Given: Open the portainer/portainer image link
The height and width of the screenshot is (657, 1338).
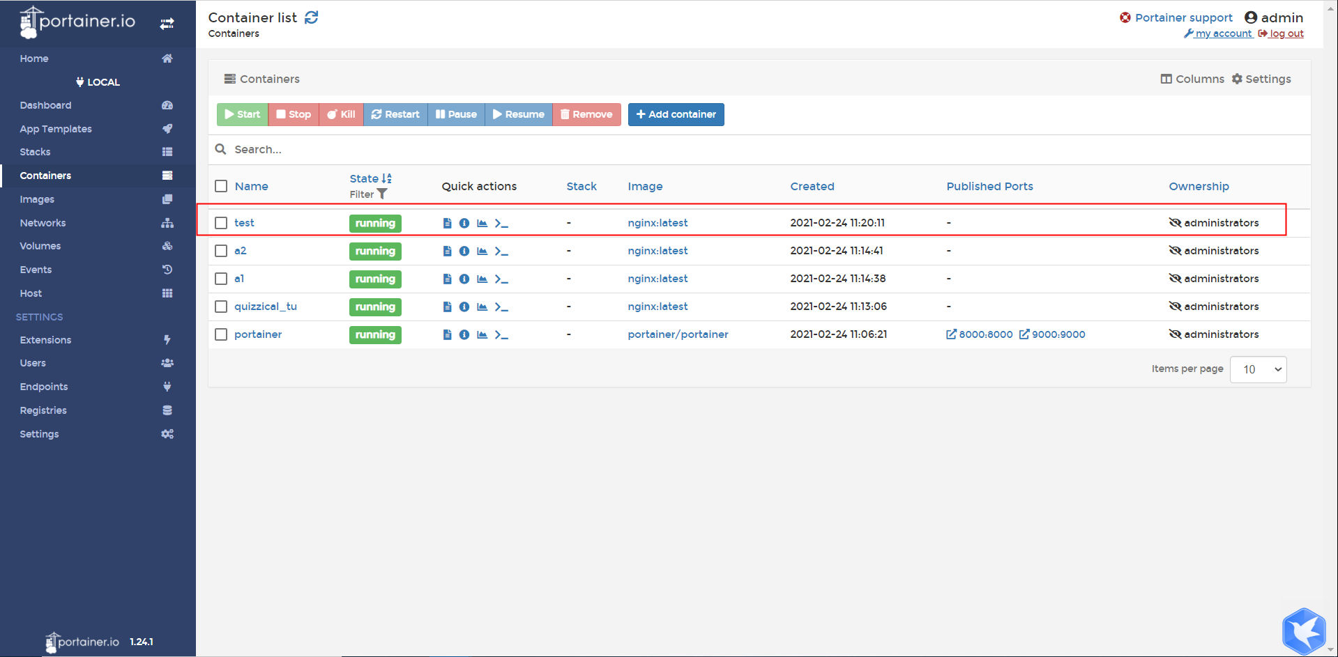Looking at the screenshot, I should [678, 334].
